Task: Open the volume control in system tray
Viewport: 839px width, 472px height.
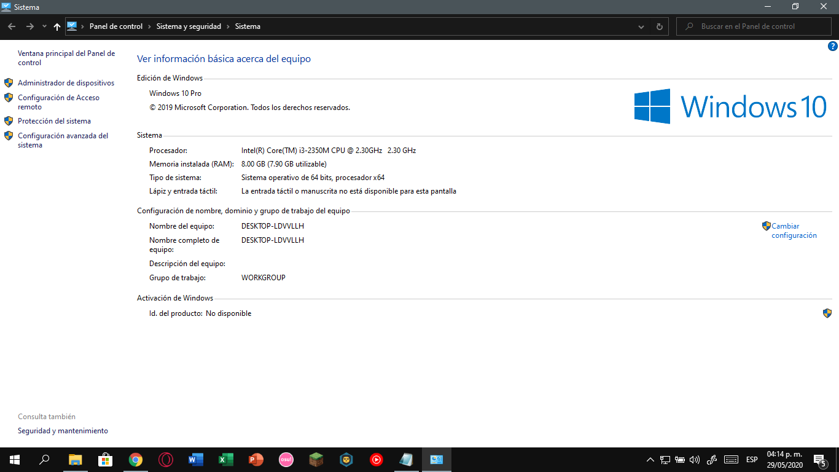Action: 695,460
